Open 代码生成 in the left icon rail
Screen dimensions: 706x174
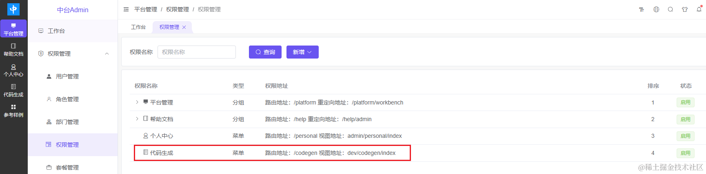(13, 90)
